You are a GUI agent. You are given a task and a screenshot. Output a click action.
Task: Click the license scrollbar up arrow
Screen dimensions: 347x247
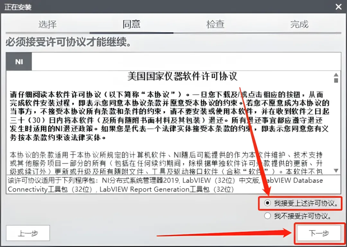click(336, 74)
